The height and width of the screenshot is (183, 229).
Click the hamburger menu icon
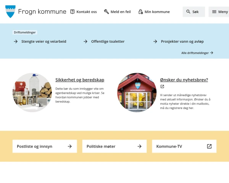click(214, 12)
